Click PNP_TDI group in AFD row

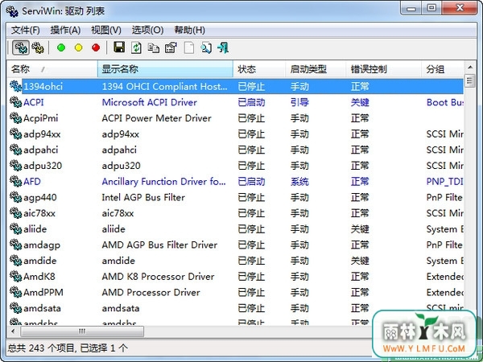445,182
